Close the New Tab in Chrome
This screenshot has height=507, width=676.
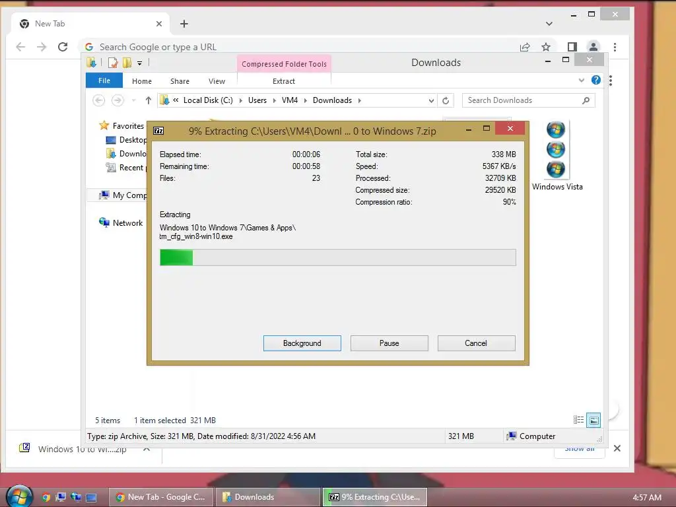pyautogui.click(x=159, y=24)
